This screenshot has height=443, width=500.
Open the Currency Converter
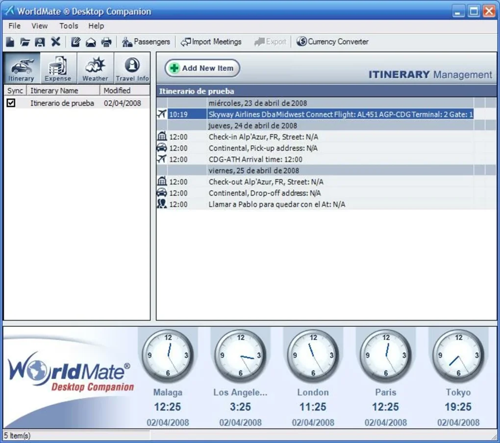point(332,42)
